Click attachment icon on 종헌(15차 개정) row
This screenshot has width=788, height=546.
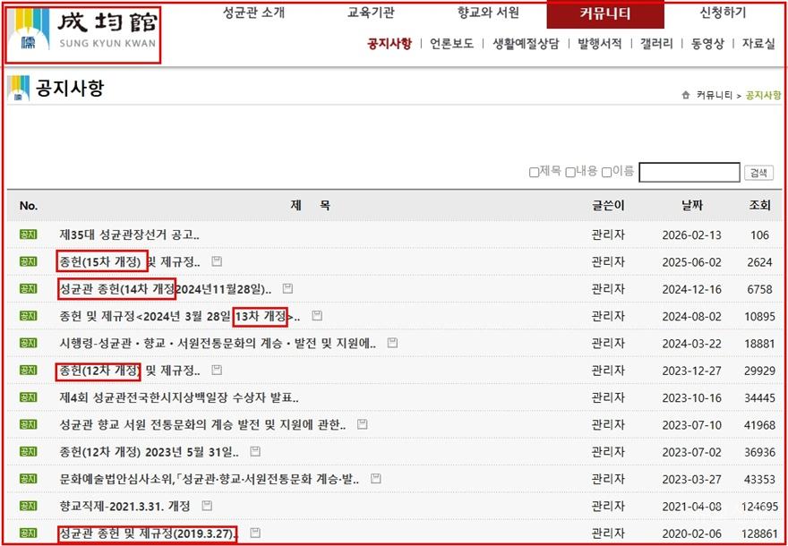(217, 261)
